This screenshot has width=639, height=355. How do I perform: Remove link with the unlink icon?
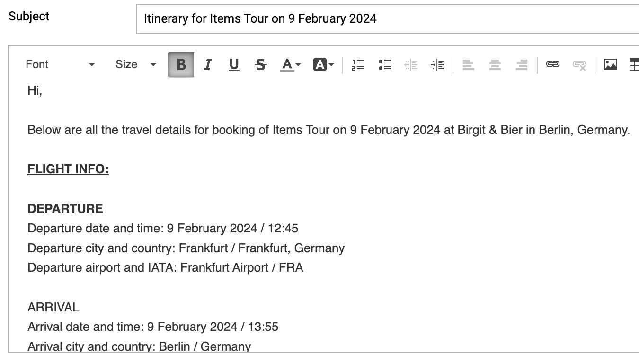click(x=579, y=64)
